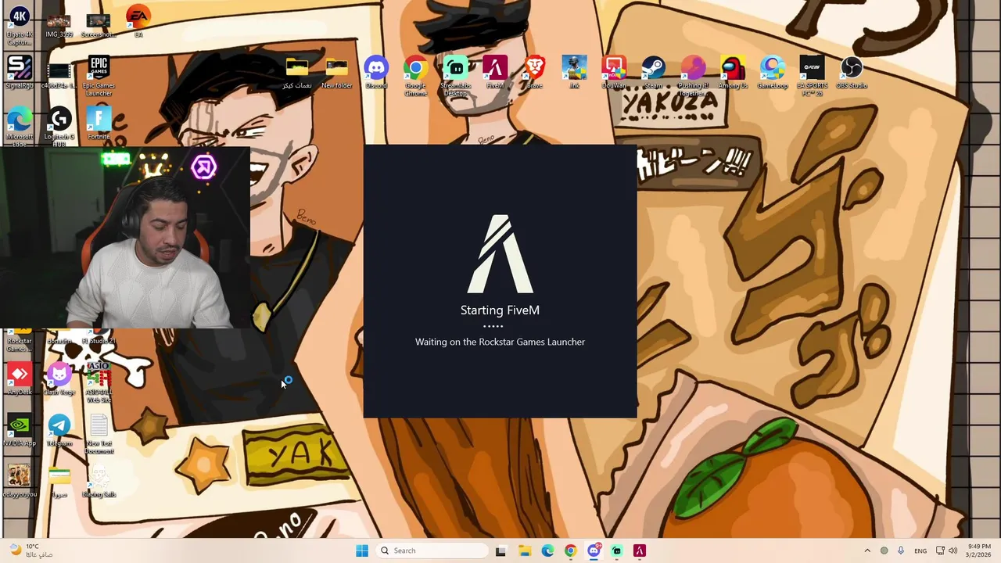Open the odayyouyou image file
Viewport: 1001px width, 563px height.
19,481
